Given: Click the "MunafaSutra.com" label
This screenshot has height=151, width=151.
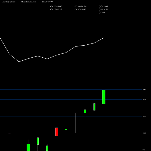Looking at the screenshot, I should pos(29,2).
